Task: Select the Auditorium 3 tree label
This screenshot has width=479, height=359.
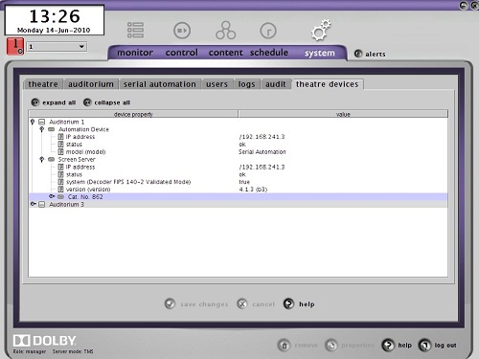Action: click(x=66, y=204)
